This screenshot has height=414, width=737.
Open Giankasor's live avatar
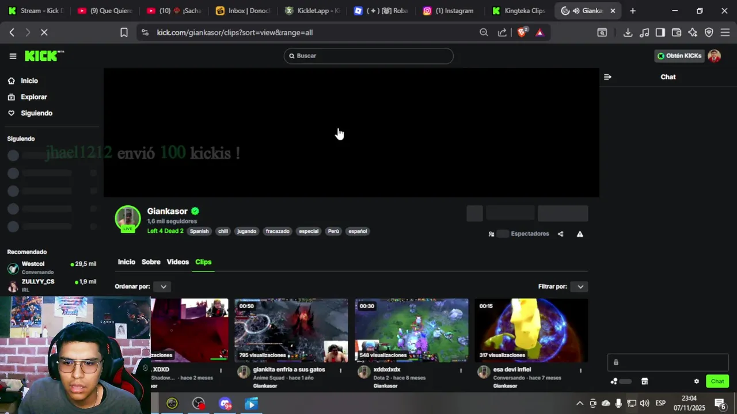point(128,218)
